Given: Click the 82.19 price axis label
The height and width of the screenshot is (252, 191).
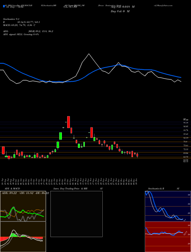Looking at the screenshot, I should pyautogui.click(x=186, y=138).
